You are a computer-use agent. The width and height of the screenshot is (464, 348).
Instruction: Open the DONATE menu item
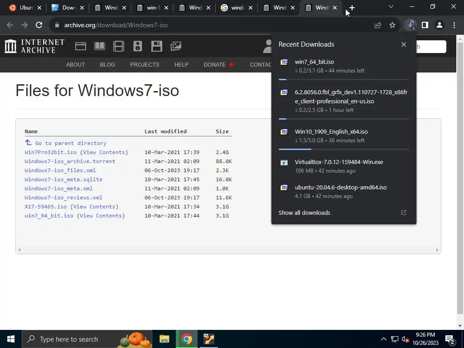click(218, 64)
